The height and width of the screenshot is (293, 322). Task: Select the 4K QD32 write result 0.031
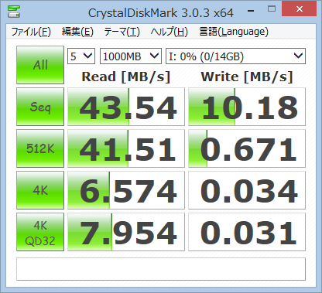click(x=247, y=232)
